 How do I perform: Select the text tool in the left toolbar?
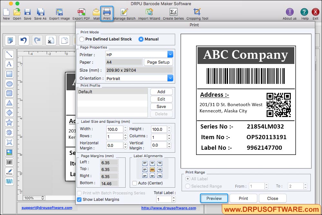[x=9, y=64]
